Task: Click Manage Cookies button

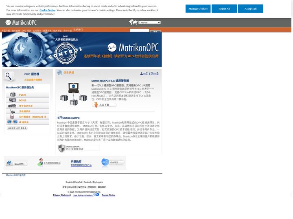Action: 198,9
